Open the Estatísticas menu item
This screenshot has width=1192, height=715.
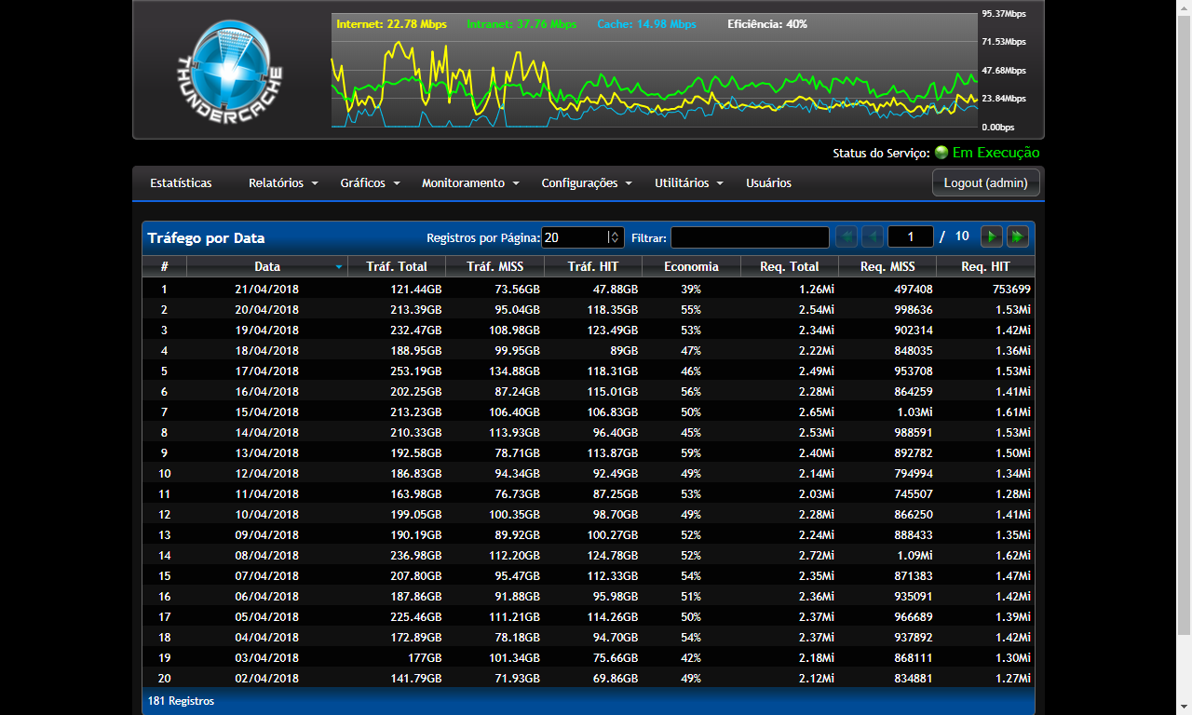181,183
